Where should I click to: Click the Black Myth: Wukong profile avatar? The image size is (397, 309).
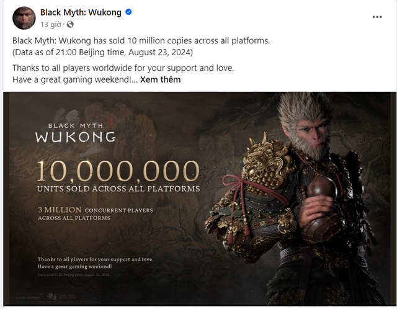click(x=24, y=17)
